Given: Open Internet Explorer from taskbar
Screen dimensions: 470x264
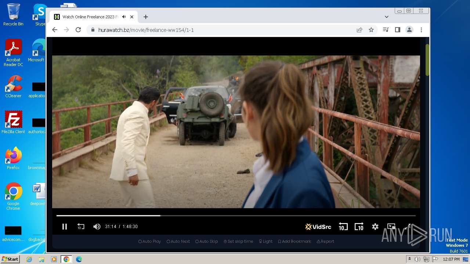Looking at the screenshot, I should point(29,259).
